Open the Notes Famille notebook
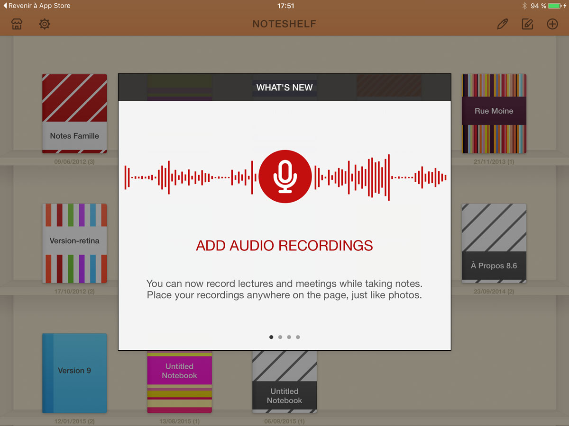 point(74,114)
